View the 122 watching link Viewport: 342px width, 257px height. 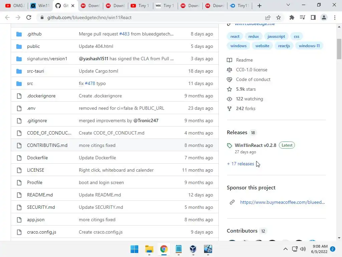coord(249,99)
